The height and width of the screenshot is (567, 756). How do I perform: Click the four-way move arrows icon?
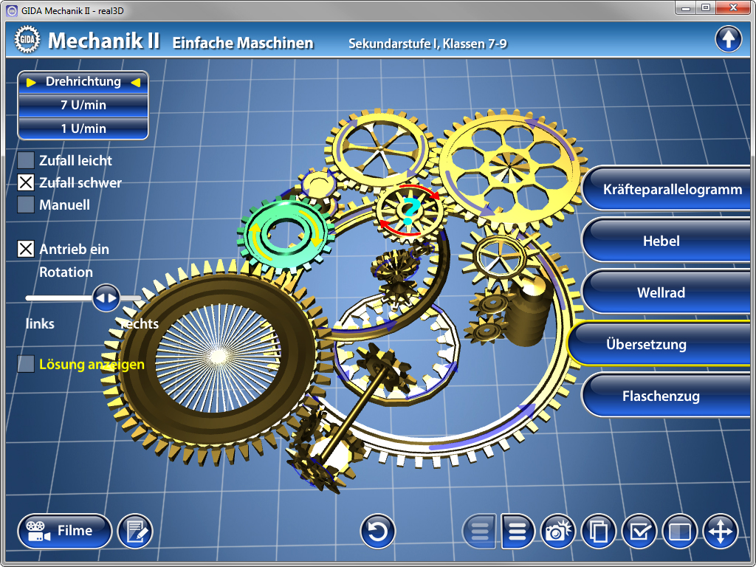[720, 532]
